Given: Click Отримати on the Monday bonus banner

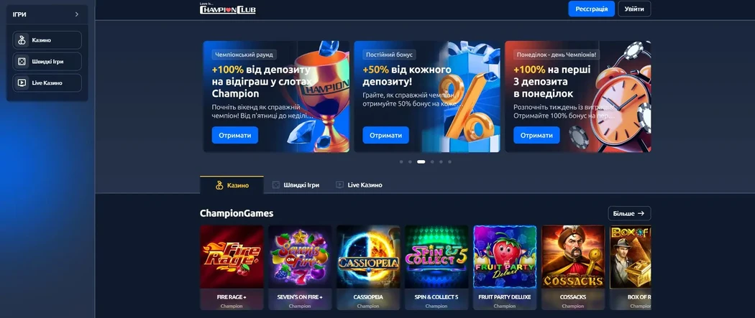Looking at the screenshot, I should click(536, 136).
